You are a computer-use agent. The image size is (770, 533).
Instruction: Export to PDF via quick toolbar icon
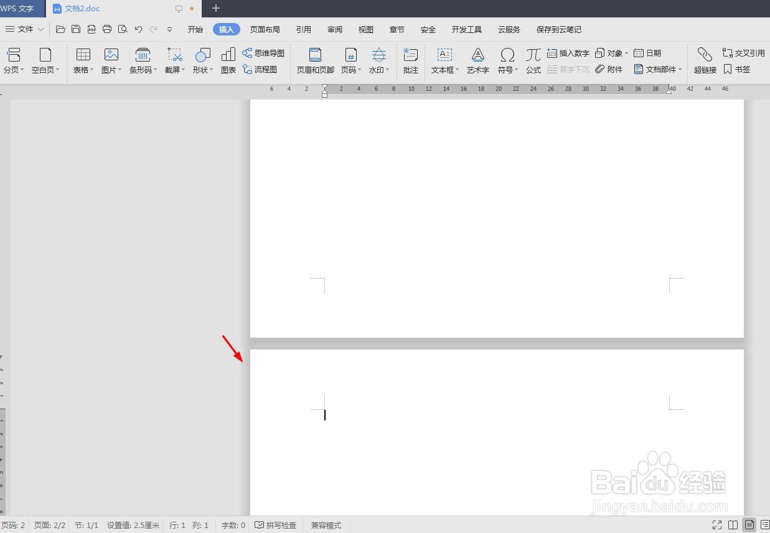92,29
